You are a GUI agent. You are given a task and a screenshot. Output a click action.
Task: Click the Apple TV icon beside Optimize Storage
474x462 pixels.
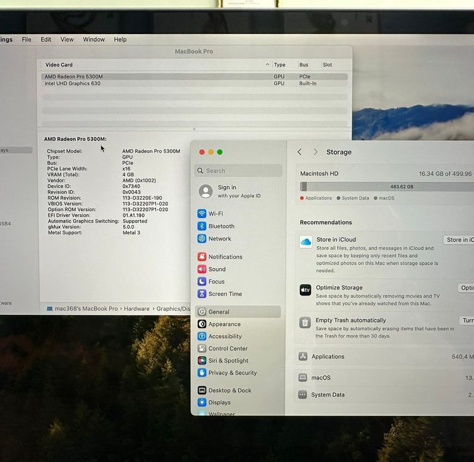305,290
